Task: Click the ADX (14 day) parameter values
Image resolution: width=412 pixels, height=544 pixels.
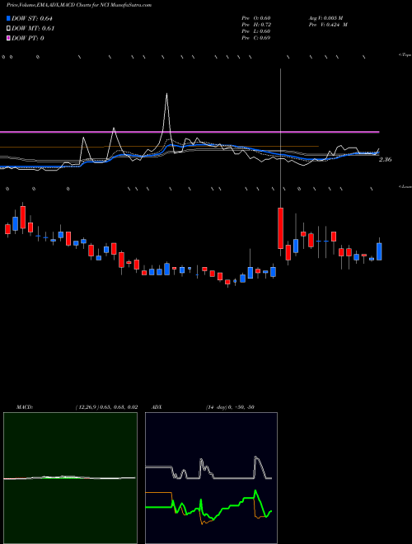Action: coord(230,407)
